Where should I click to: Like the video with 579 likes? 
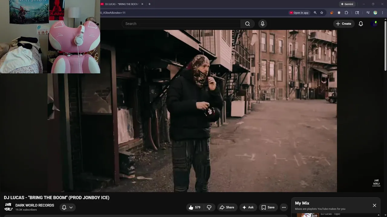[x=194, y=207]
